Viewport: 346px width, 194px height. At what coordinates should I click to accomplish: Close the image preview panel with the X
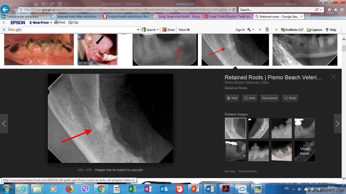tap(333, 77)
